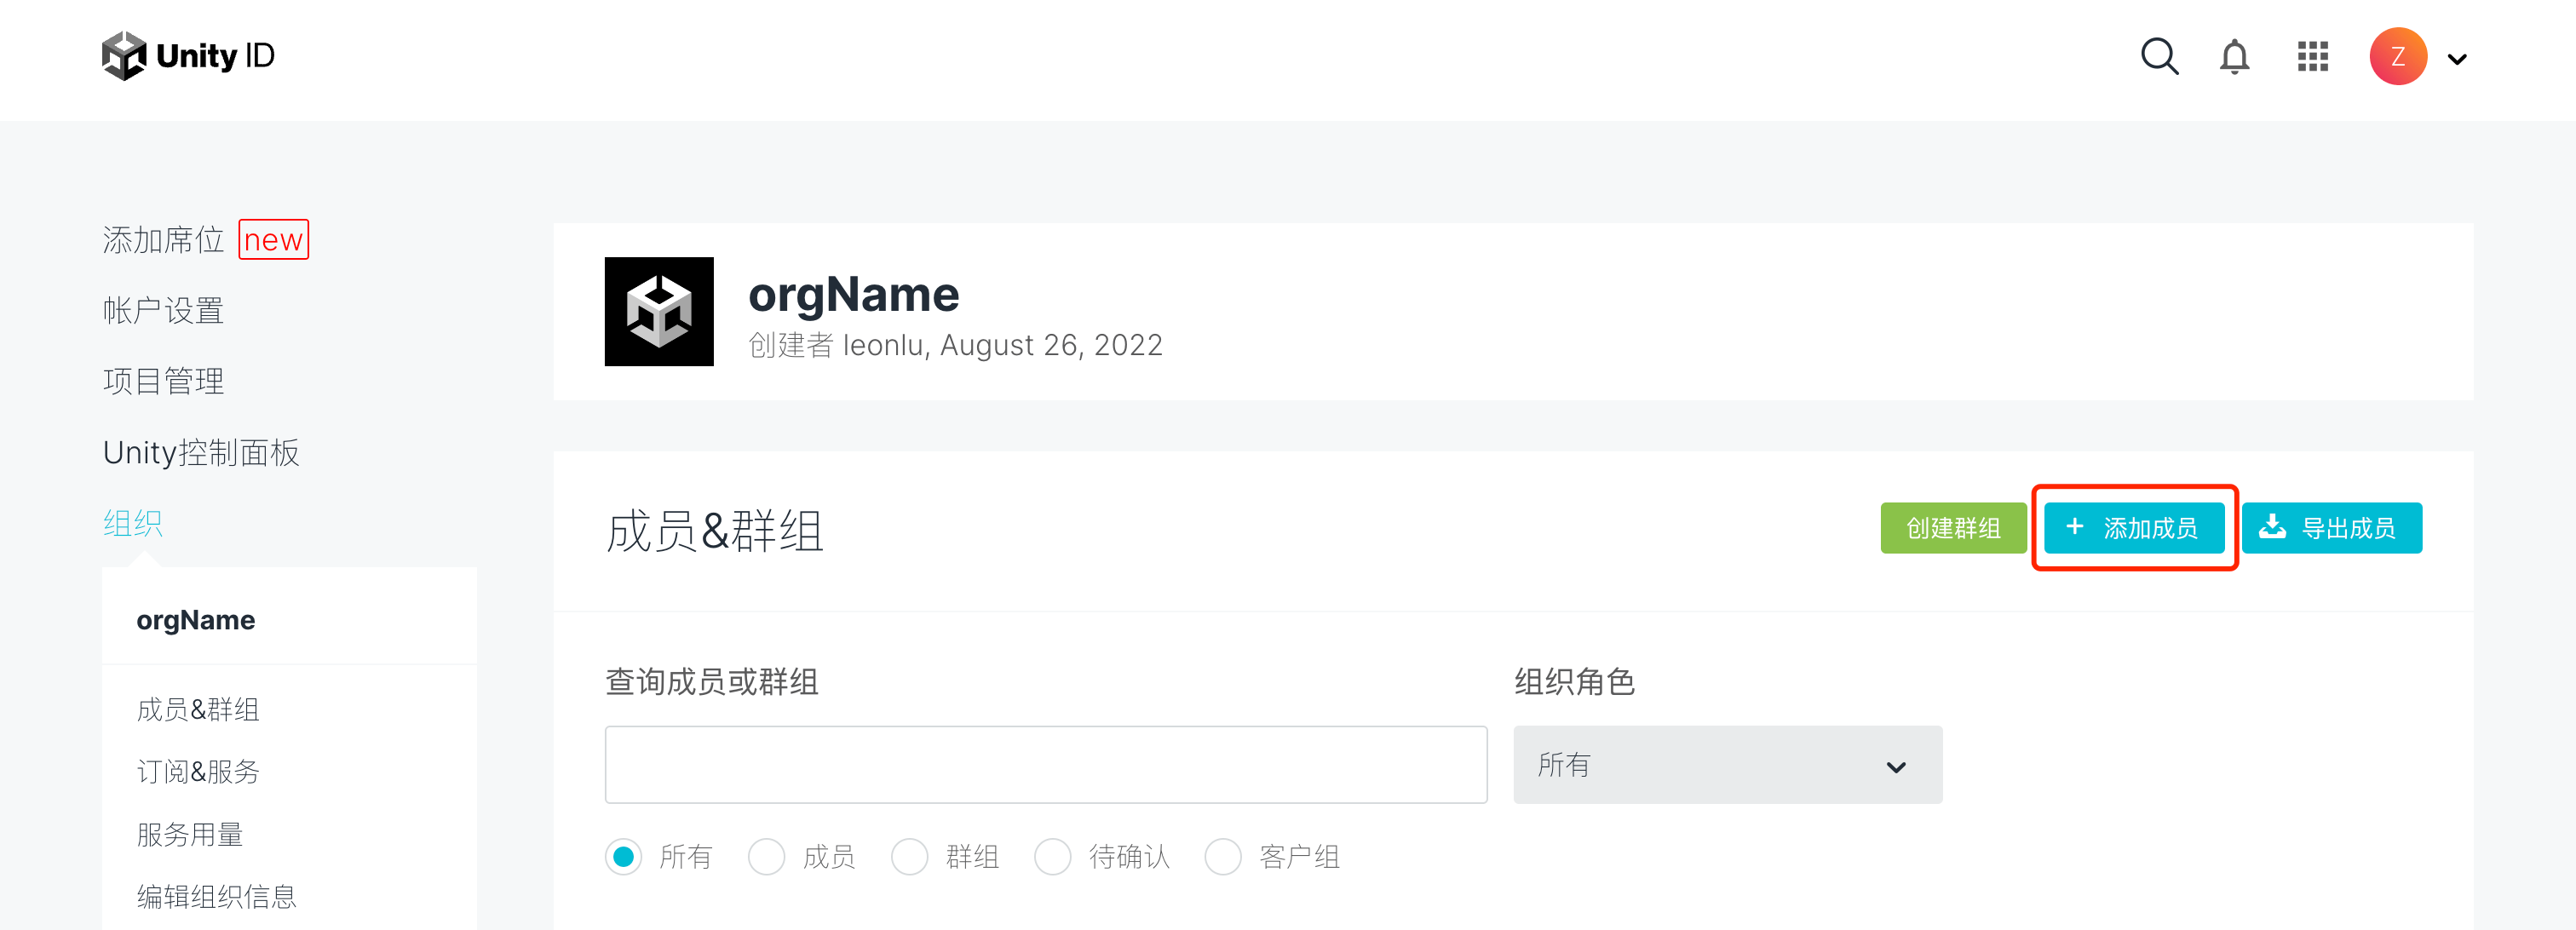Select the 所有 radio button
Image resolution: width=2576 pixels, height=930 pixels.
coord(624,857)
